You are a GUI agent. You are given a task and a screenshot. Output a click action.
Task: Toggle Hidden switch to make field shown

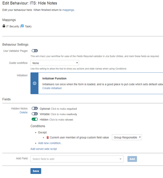pyautogui.click(x=35, y=119)
